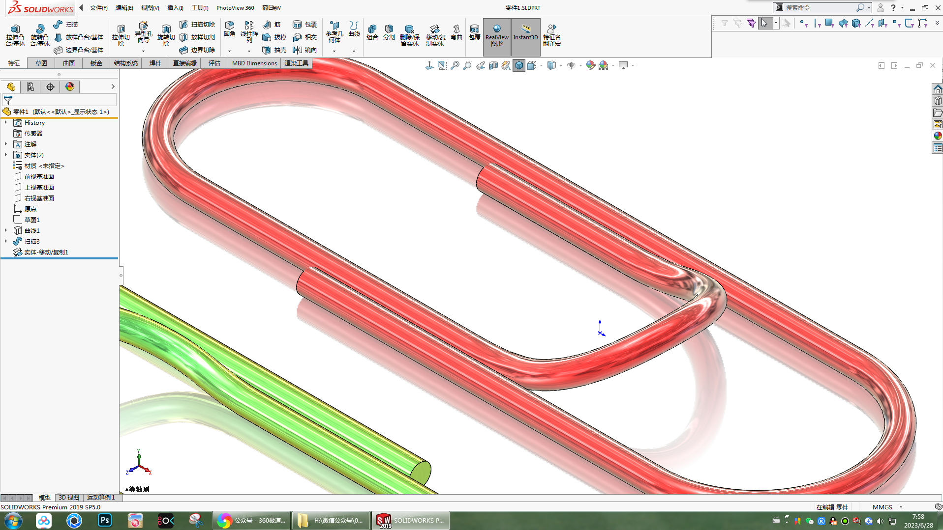943x530 pixels.
Task: Open Photoshop from the taskbar
Action: pyautogui.click(x=105, y=521)
